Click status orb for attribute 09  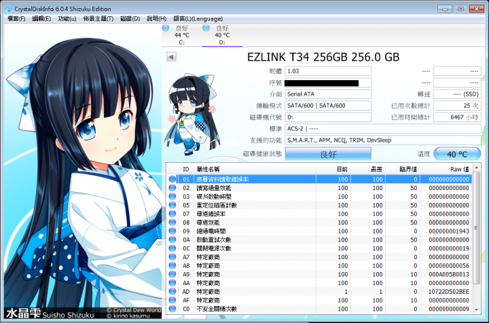172,231
